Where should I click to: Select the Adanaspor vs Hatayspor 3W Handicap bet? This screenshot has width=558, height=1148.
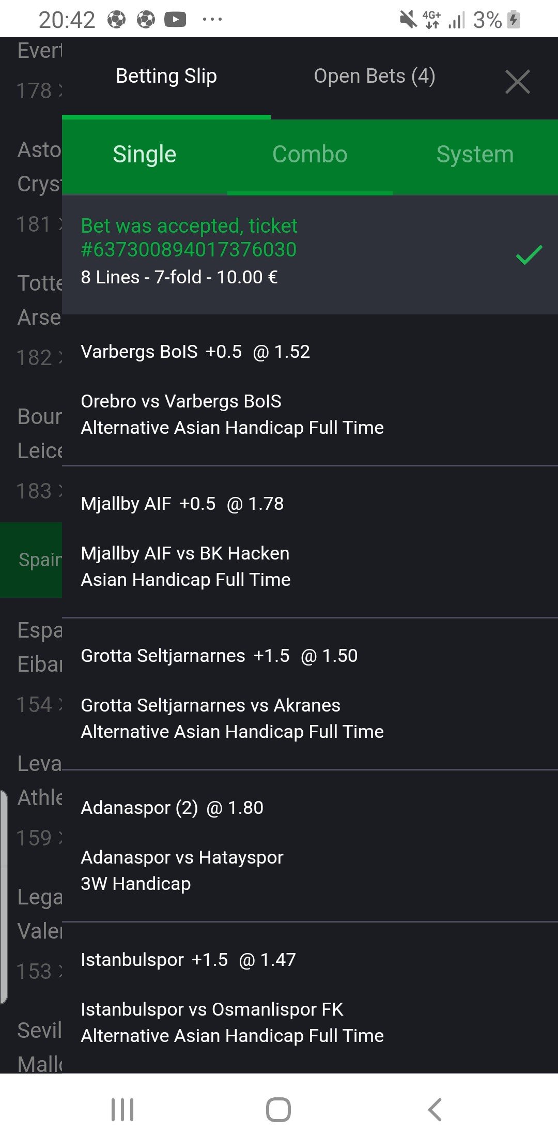tap(182, 857)
